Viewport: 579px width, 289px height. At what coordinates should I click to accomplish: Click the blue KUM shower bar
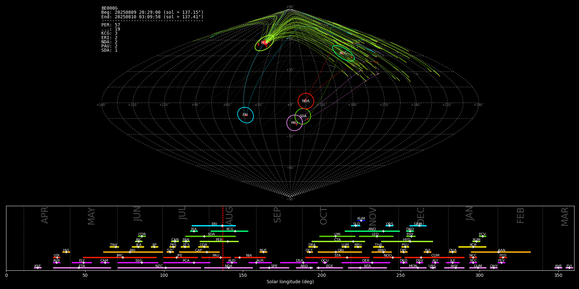pyautogui.click(x=361, y=221)
